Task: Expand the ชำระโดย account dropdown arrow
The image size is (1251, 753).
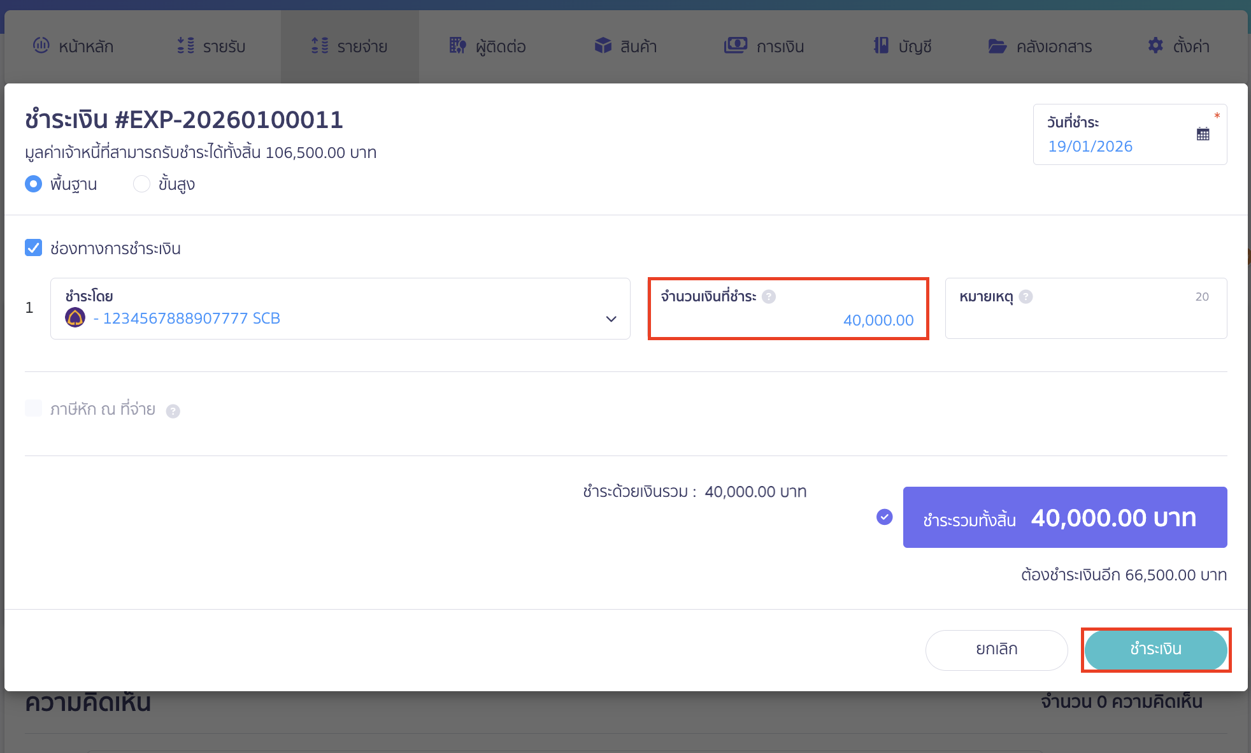Action: pyautogui.click(x=611, y=319)
